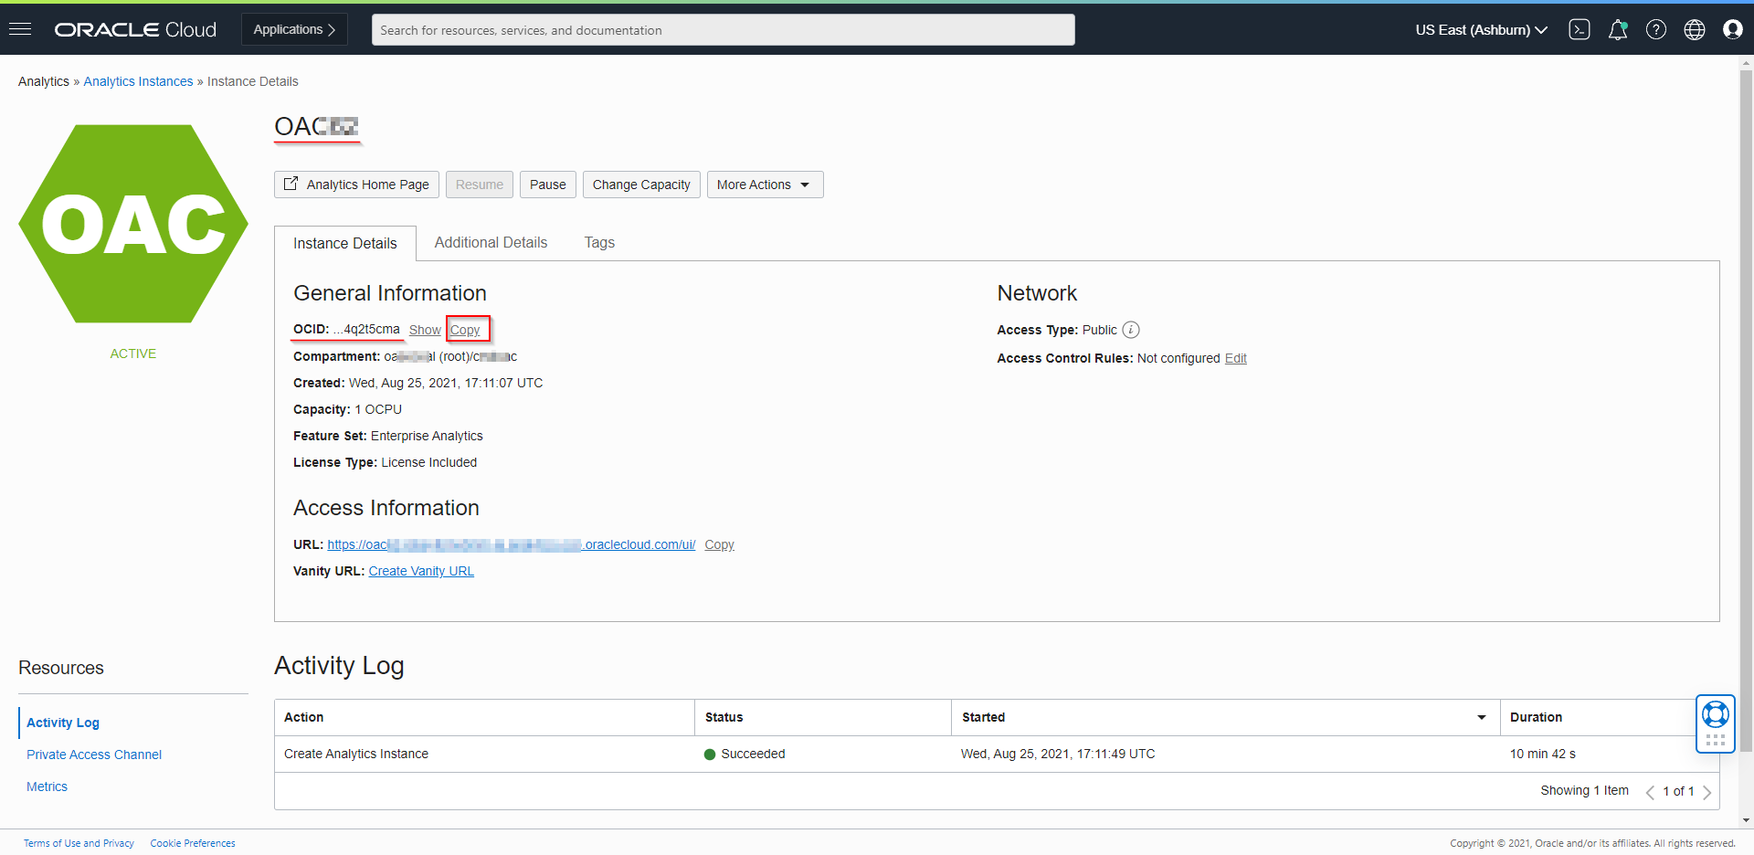Select Activity Log in Resources

[63, 723]
